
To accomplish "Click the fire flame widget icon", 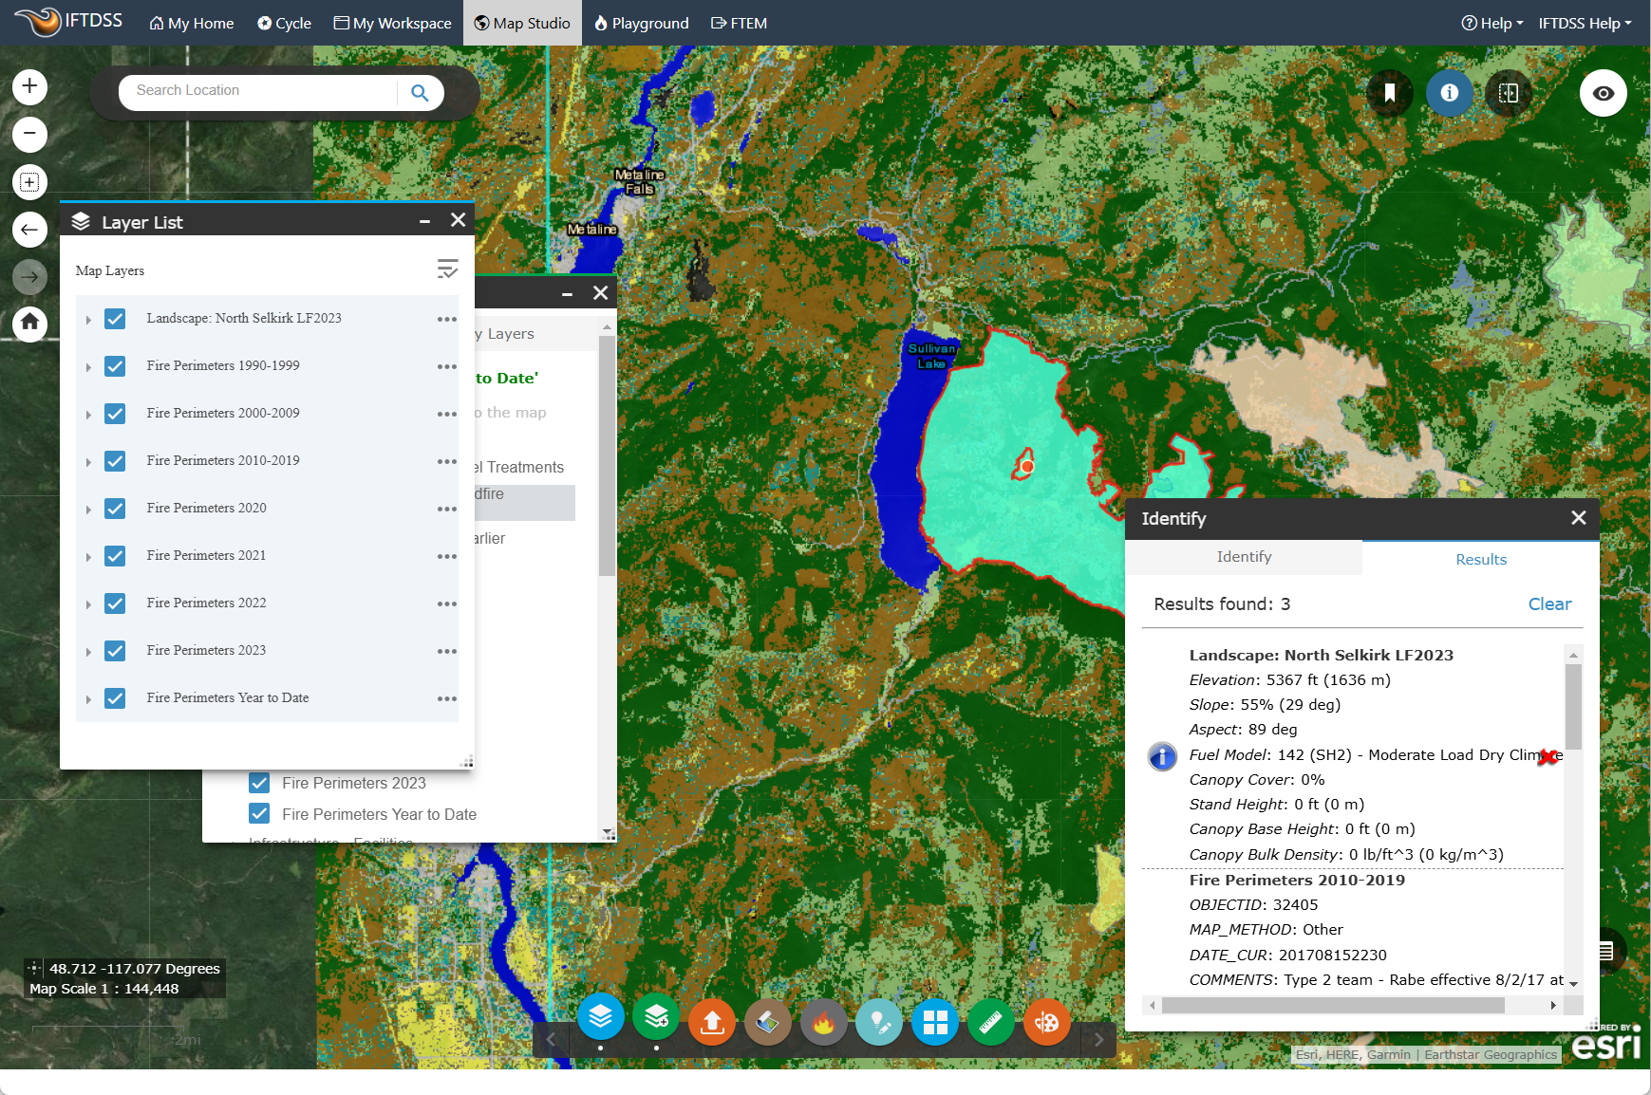I will point(824,1022).
